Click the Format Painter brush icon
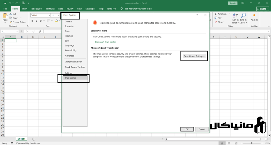 tap(11, 22)
